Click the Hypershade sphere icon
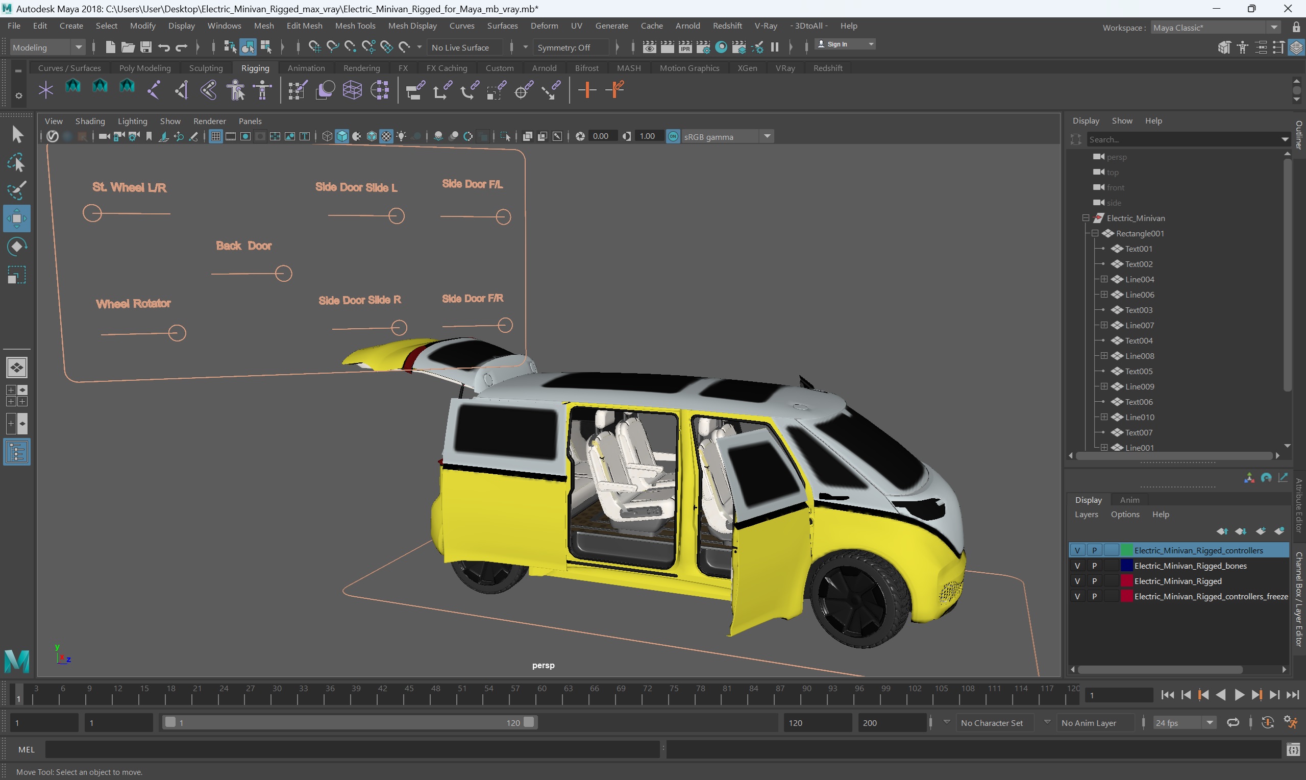The image size is (1306, 780). (721, 47)
